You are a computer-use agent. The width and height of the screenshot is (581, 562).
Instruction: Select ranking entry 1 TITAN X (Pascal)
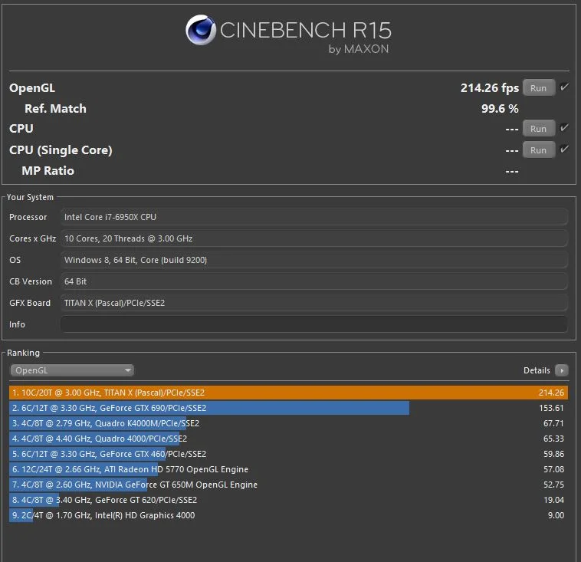(x=289, y=393)
